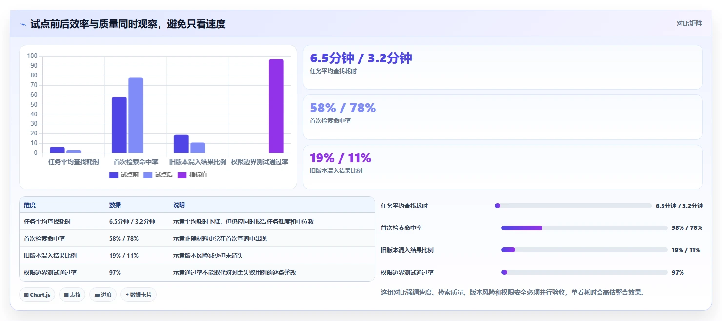The width and height of the screenshot is (722, 321).
Task: Toggle the 试点前 legend series
Action: tap(124, 175)
